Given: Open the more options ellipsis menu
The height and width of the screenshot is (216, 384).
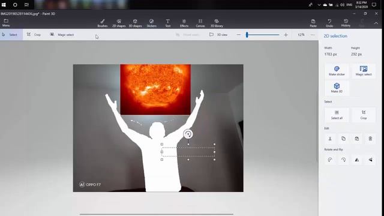Looking at the screenshot, I should click(313, 35).
